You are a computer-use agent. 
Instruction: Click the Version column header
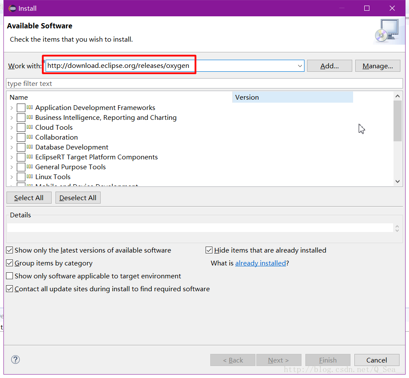pyautogui.click(x=292, y=97)
